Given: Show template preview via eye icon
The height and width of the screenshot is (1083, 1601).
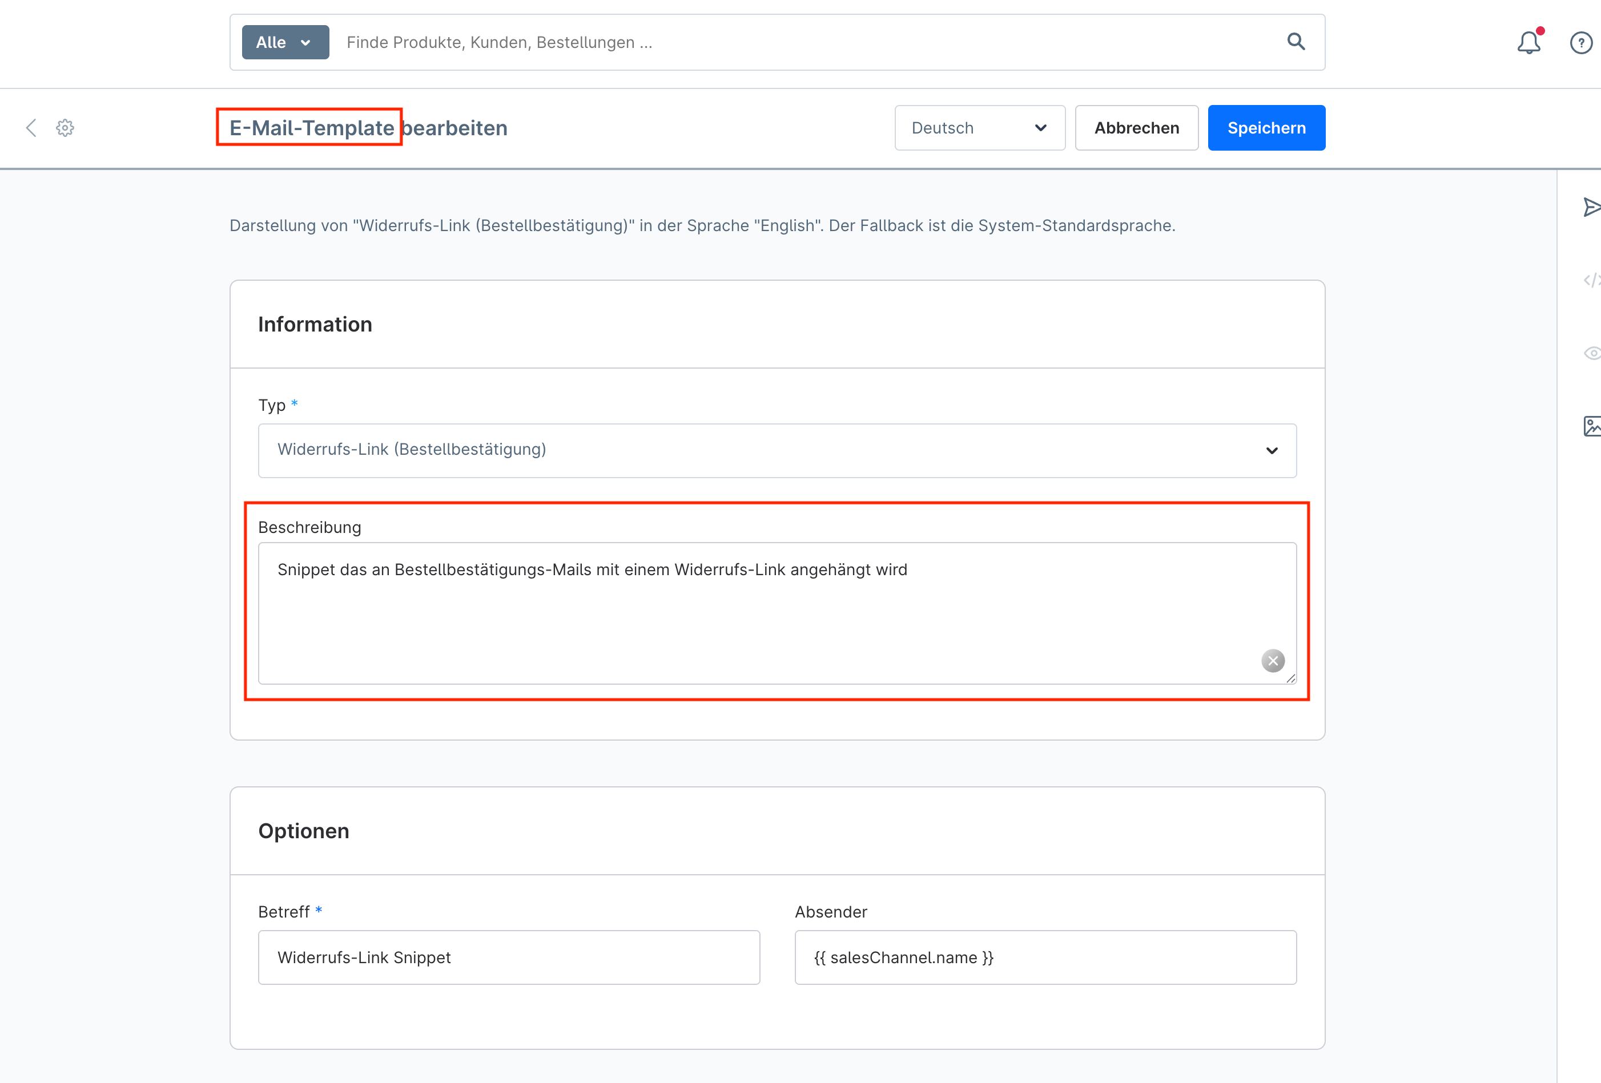Looking at the screenshot, I should [x=1592, y=353].
